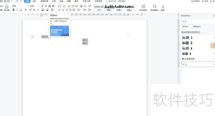This screenshot has width=215, height=116.
Task: Decrease font size with A- icon
Action: (46, 6)
